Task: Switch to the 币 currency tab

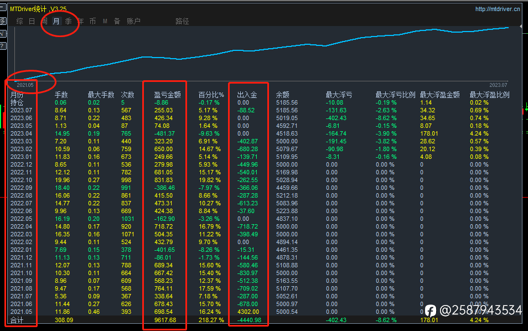Action: [92, 21]
